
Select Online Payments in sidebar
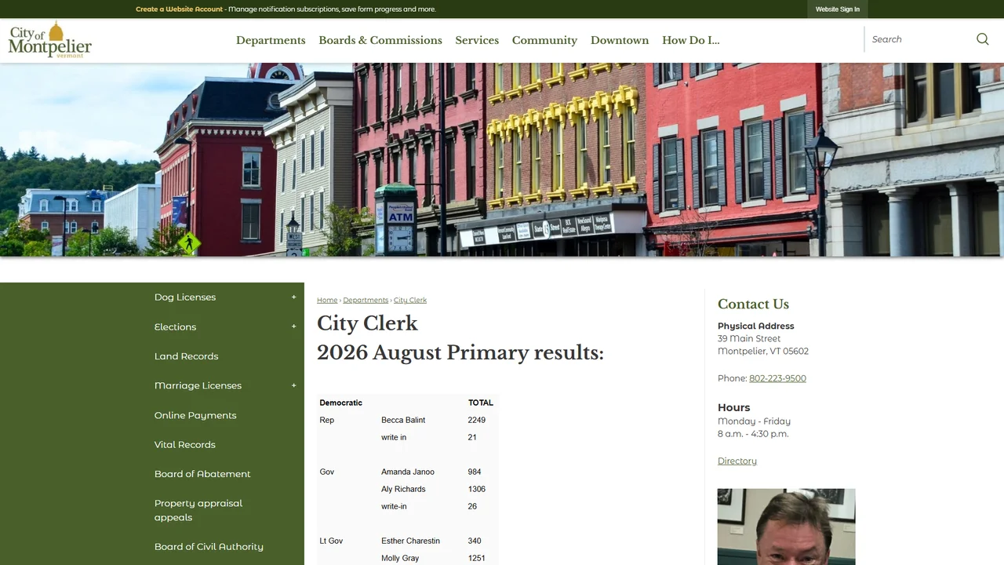[195, 415]
